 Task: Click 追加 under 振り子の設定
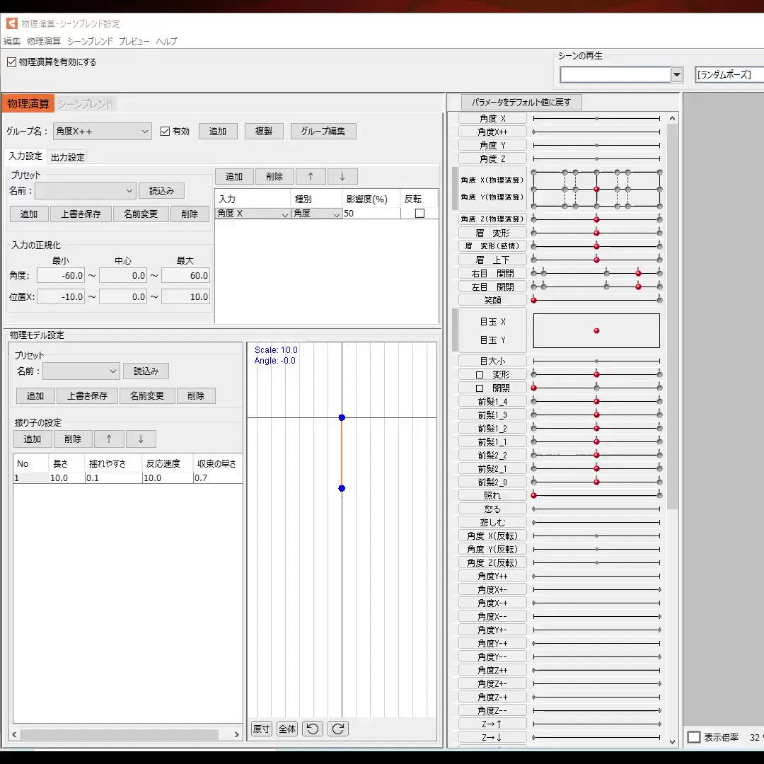33,439
